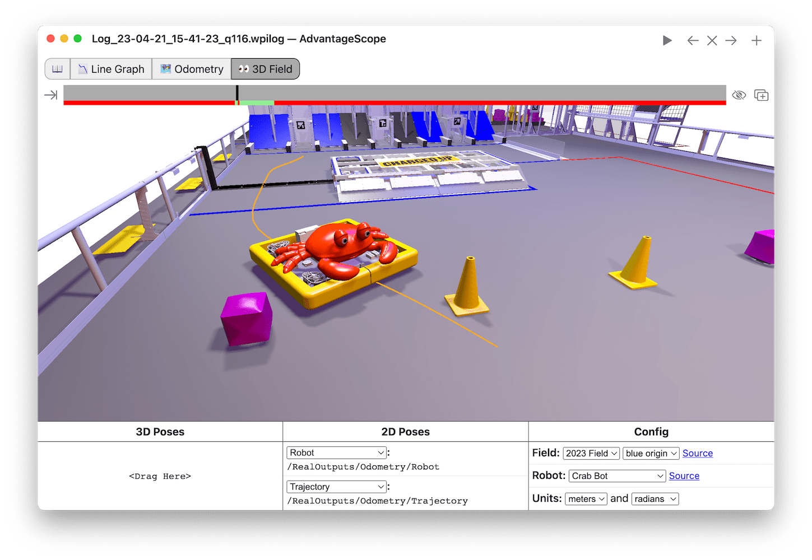Change rotation units from radians dropdown
The image size is (812, 560).
(655, 498)
